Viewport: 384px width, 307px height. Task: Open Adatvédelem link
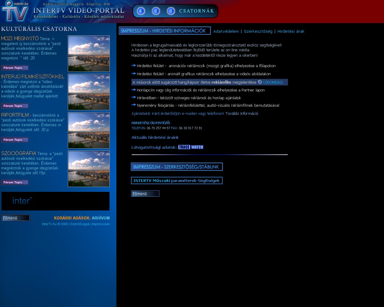(x=226, y=31)
